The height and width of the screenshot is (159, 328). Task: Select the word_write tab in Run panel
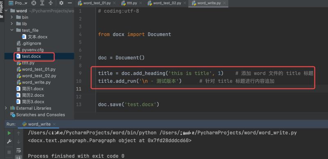click(39, 124)
